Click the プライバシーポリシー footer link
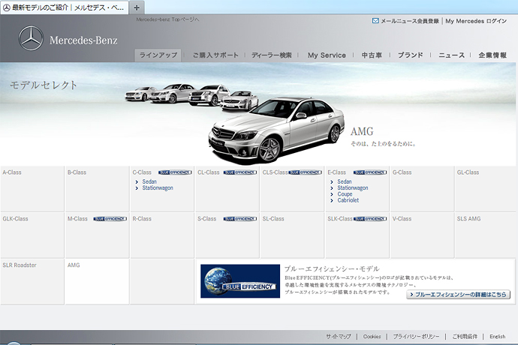518x345 pixels. (x=416, y=337)
